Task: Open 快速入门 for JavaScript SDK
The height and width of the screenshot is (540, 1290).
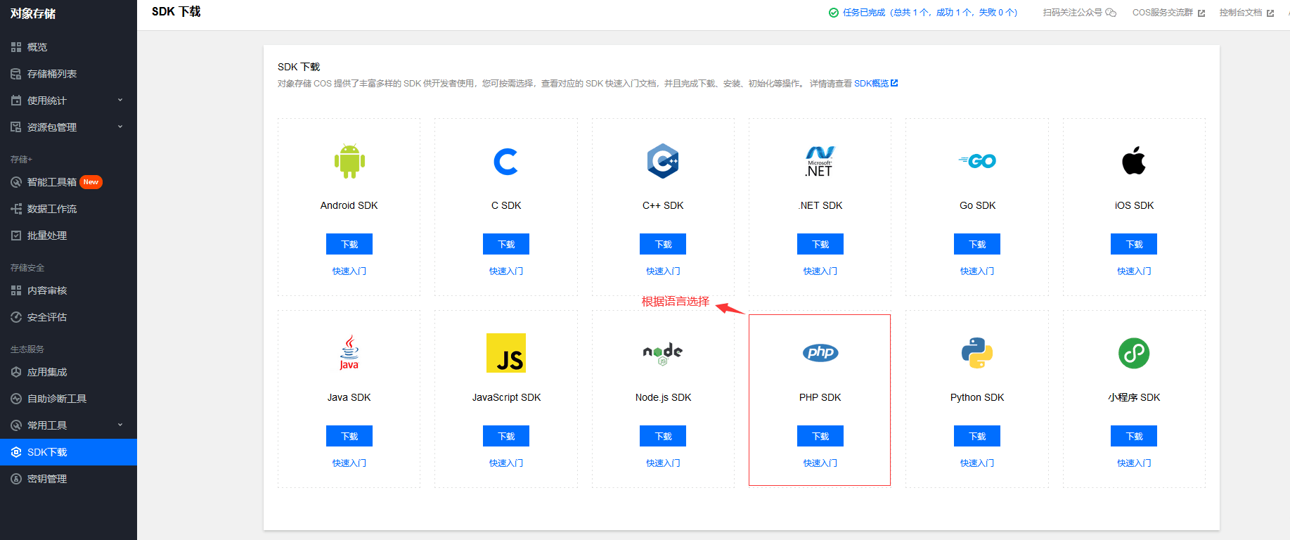Action: [506, 463]
